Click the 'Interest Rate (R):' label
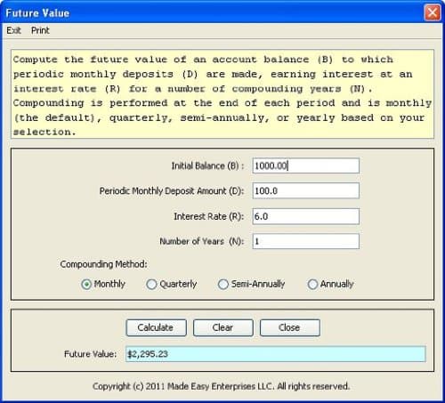This screenshot has width=445, height=403. click(209, 216)
